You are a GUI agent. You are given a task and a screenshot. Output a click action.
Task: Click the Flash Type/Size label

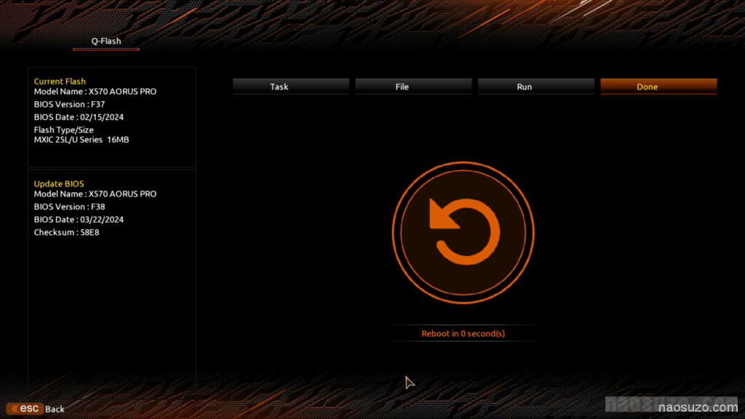click(64, 130)
